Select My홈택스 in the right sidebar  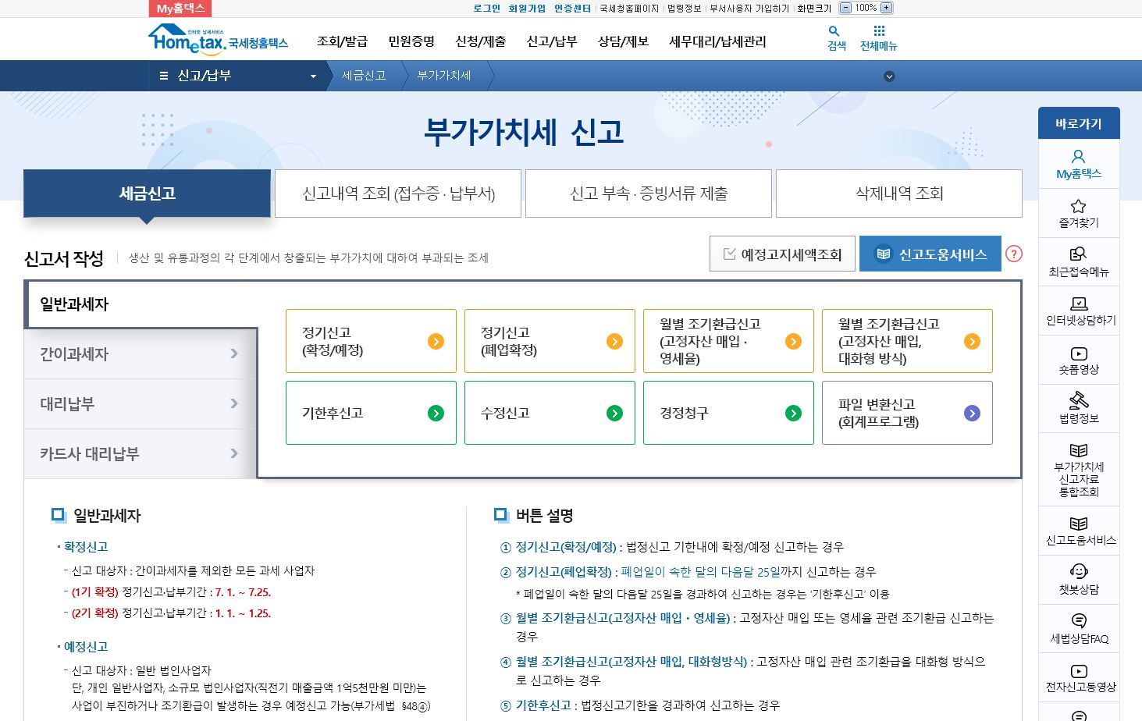tap(1078, 164)
